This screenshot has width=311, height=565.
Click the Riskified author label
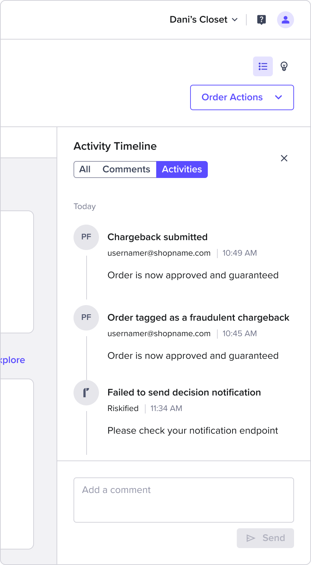click(x=123, y=409)
